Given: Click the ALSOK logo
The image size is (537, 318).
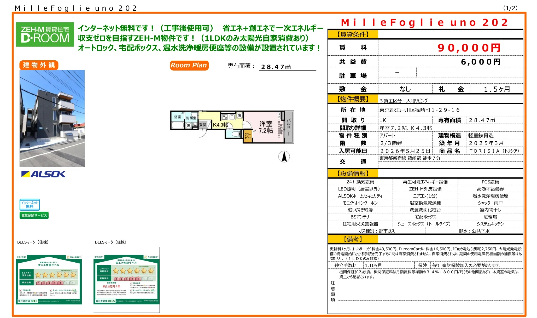Looking at the screenshot, I should click(x=43, y=174).
